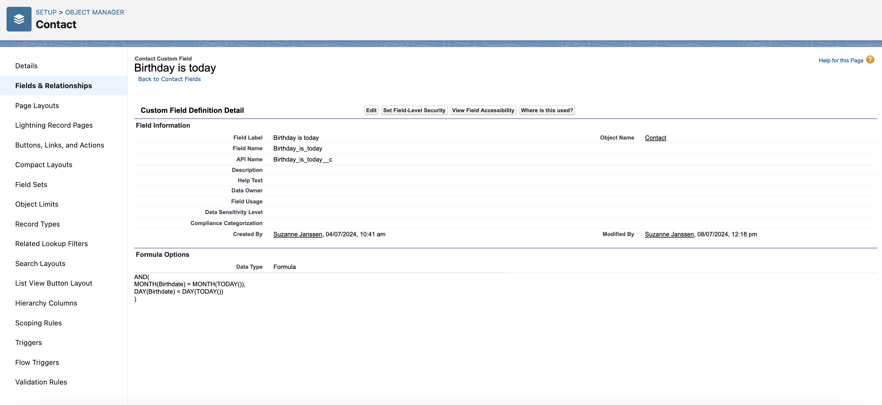Go Back to Contact Fields
The image size is (882, 405).
click(169, 79)
